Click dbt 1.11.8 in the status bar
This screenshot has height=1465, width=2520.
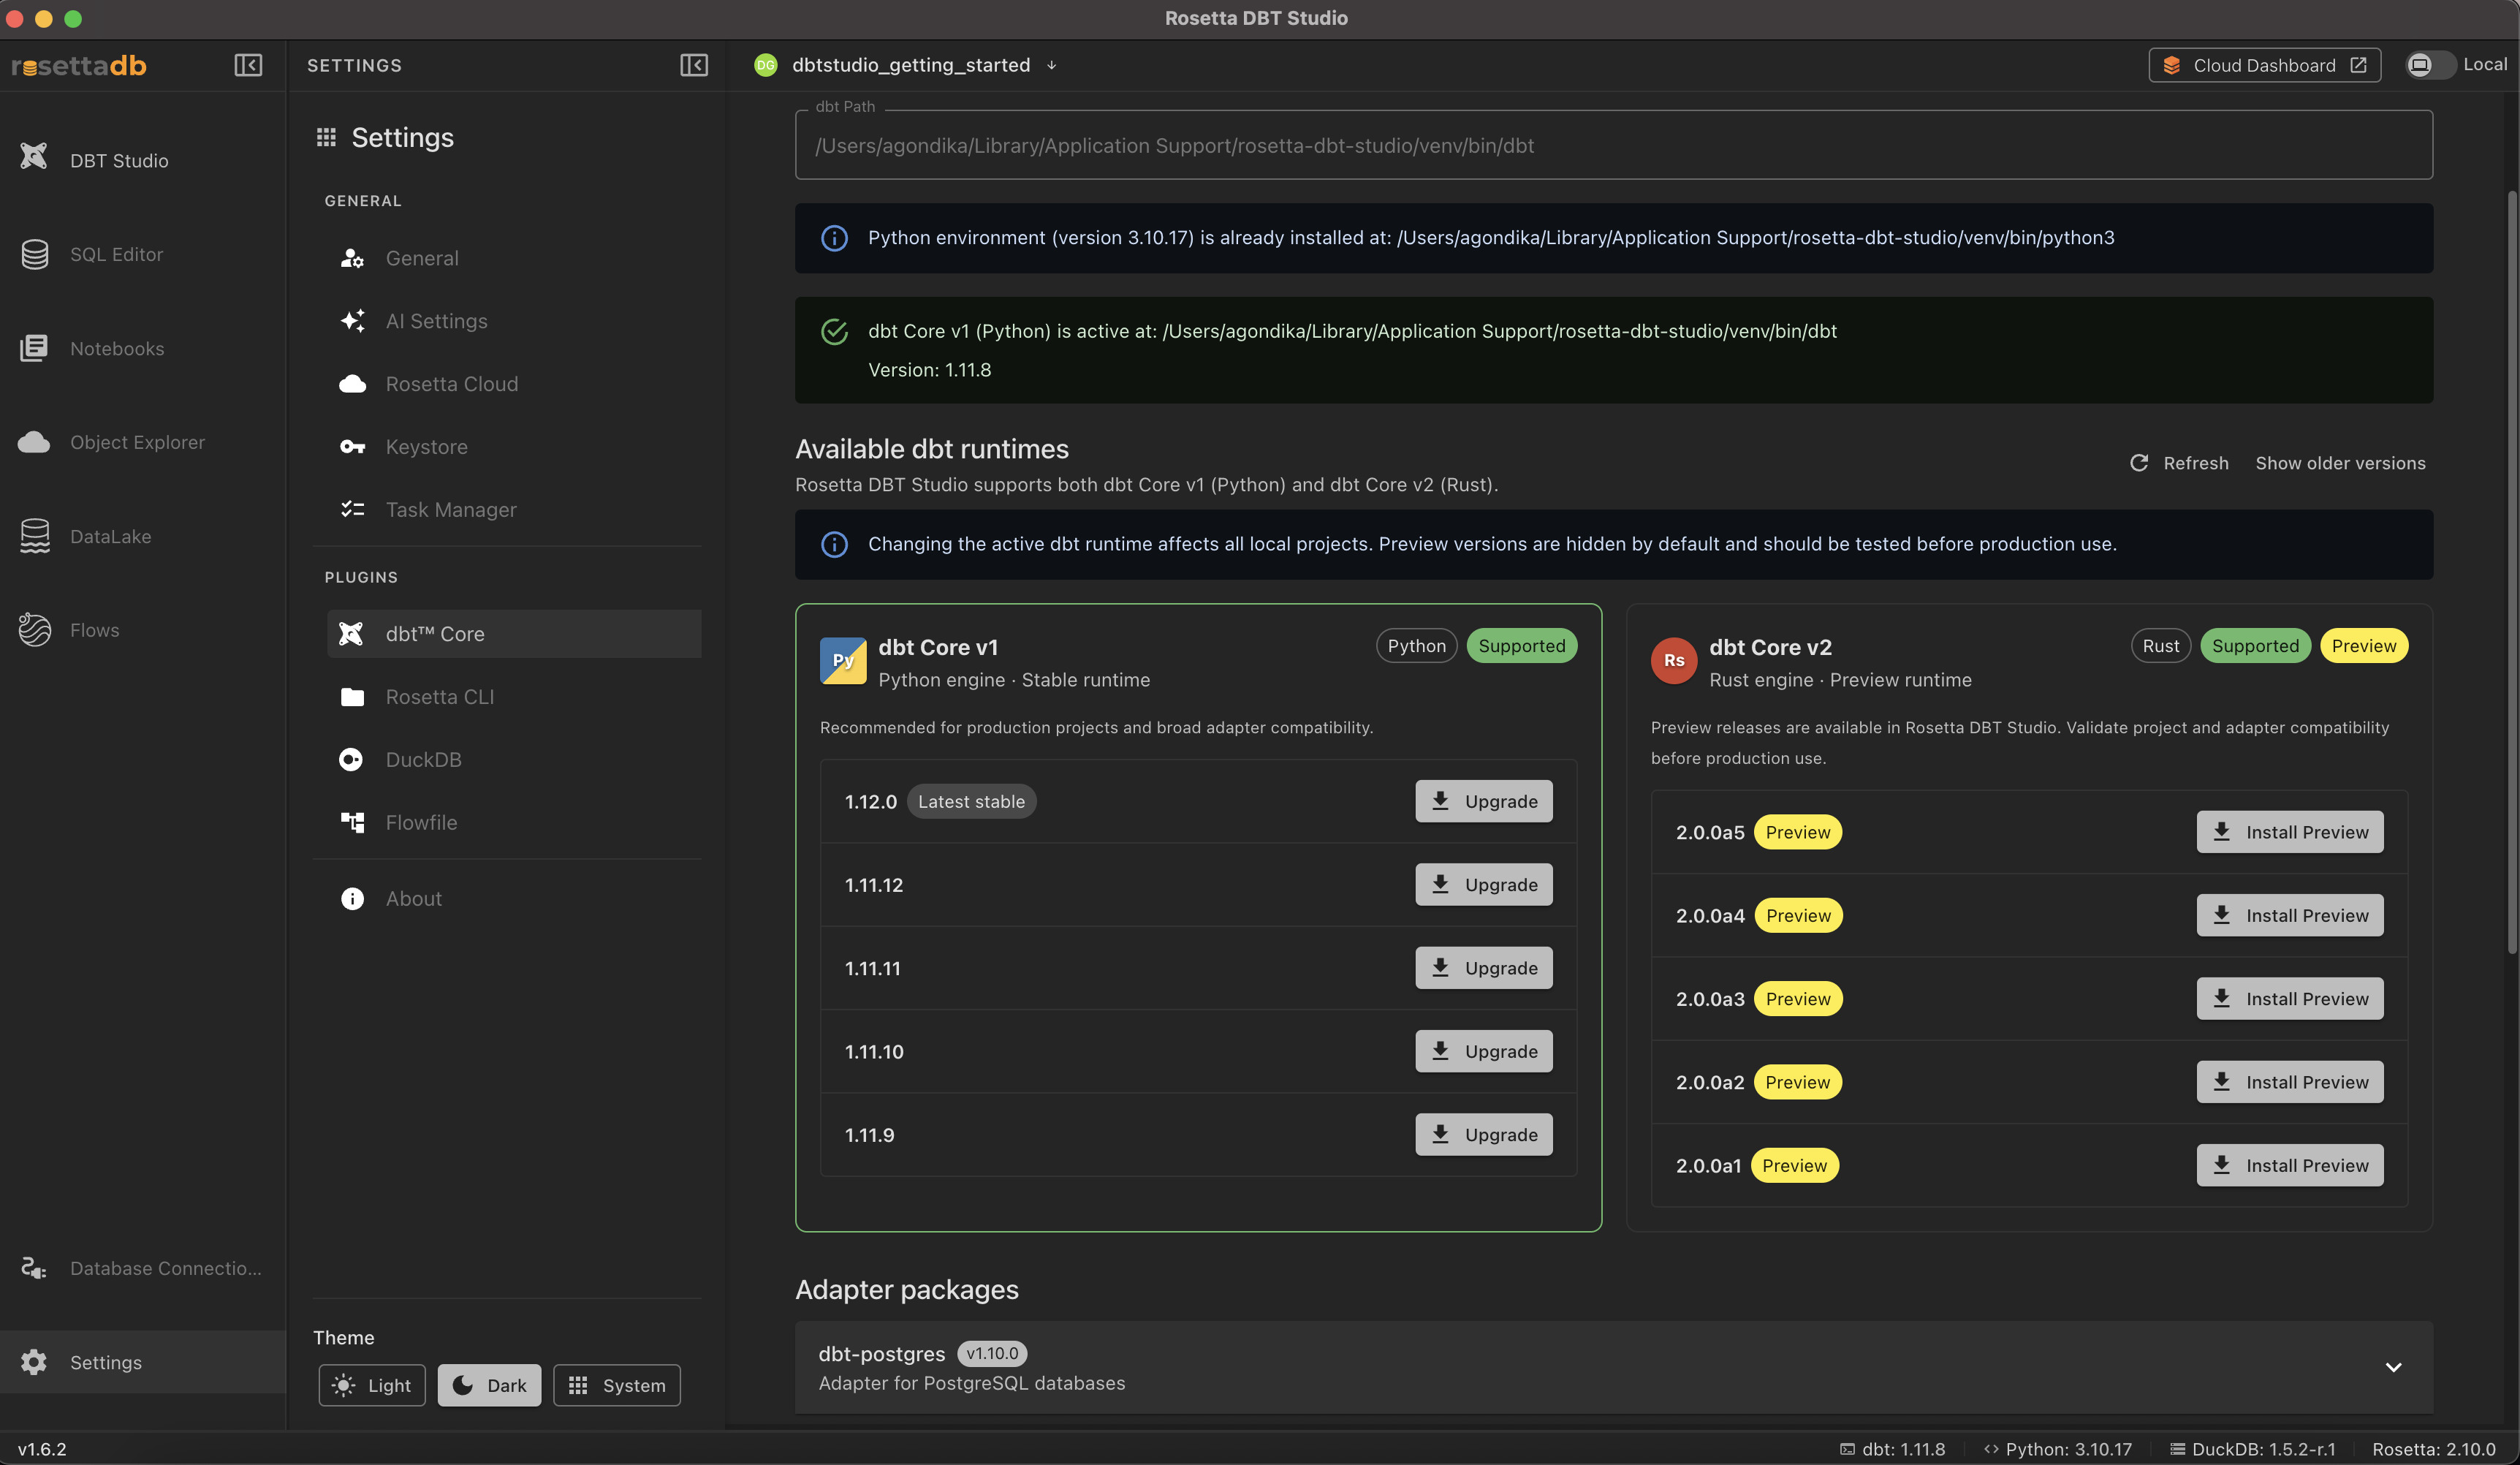[1893, 1449]
